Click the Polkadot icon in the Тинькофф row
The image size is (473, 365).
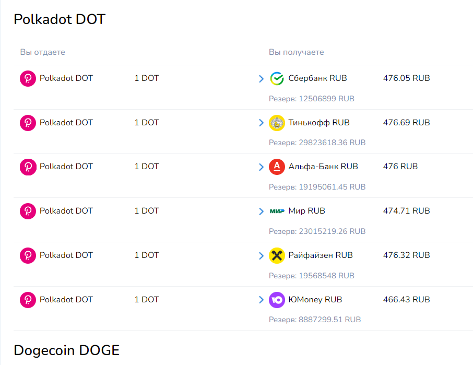coord(28,123)
